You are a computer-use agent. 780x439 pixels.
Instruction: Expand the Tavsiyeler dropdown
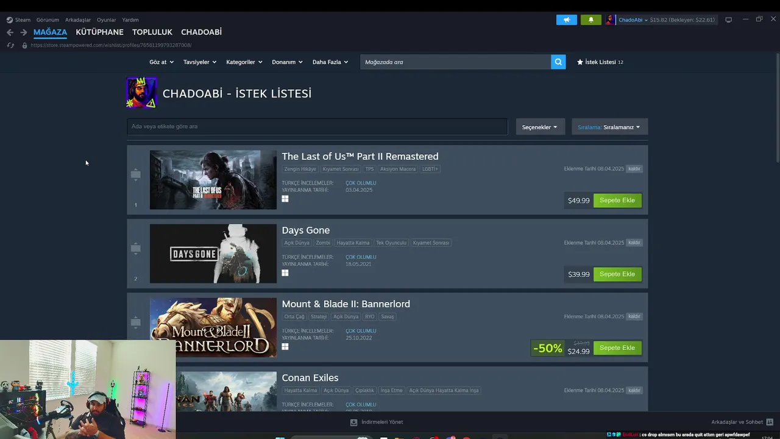(x=200, y=62)
